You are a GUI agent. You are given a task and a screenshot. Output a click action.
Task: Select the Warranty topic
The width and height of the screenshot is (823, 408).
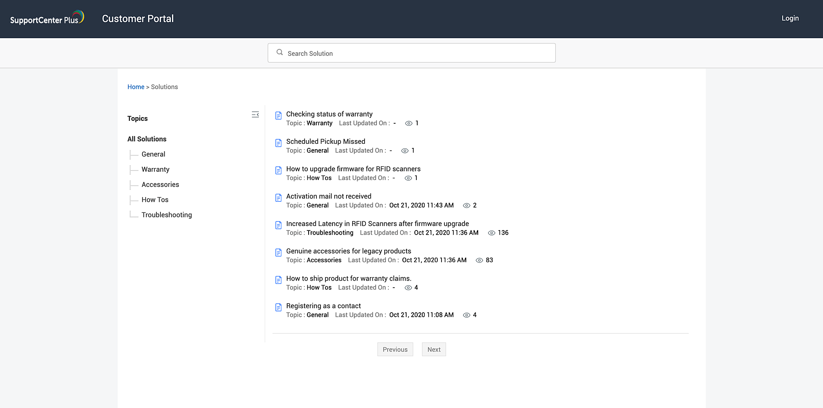155,169
